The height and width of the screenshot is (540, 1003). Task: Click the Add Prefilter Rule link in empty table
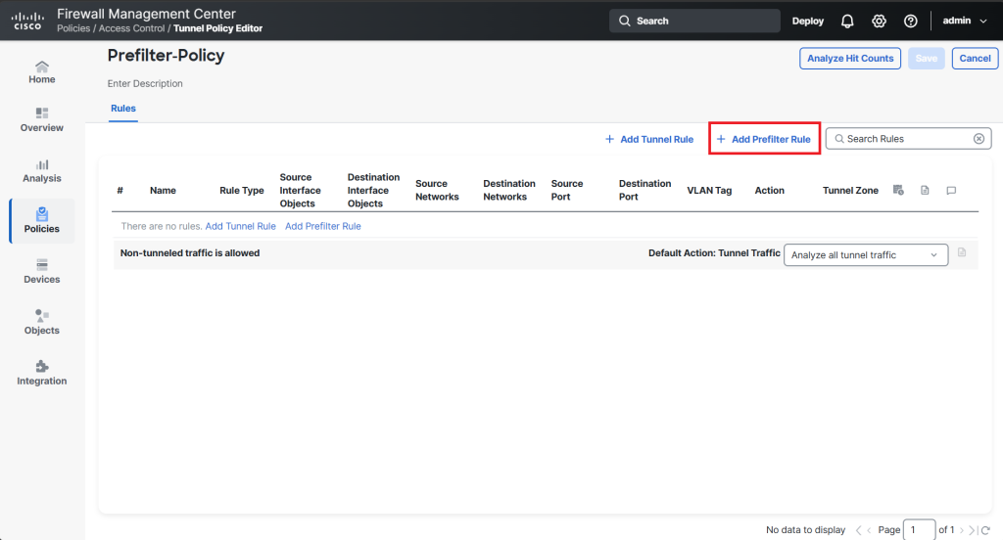click(x=323, y=226)
